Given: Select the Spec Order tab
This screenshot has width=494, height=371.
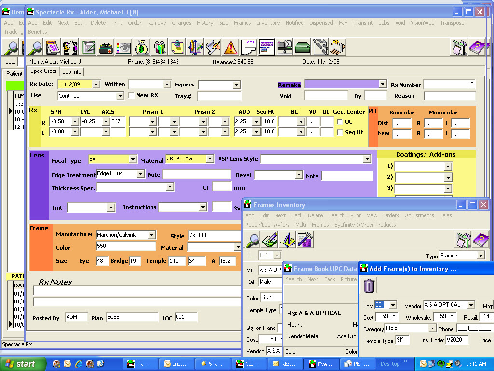Looking at the screenshot, I should coord(43,71).
